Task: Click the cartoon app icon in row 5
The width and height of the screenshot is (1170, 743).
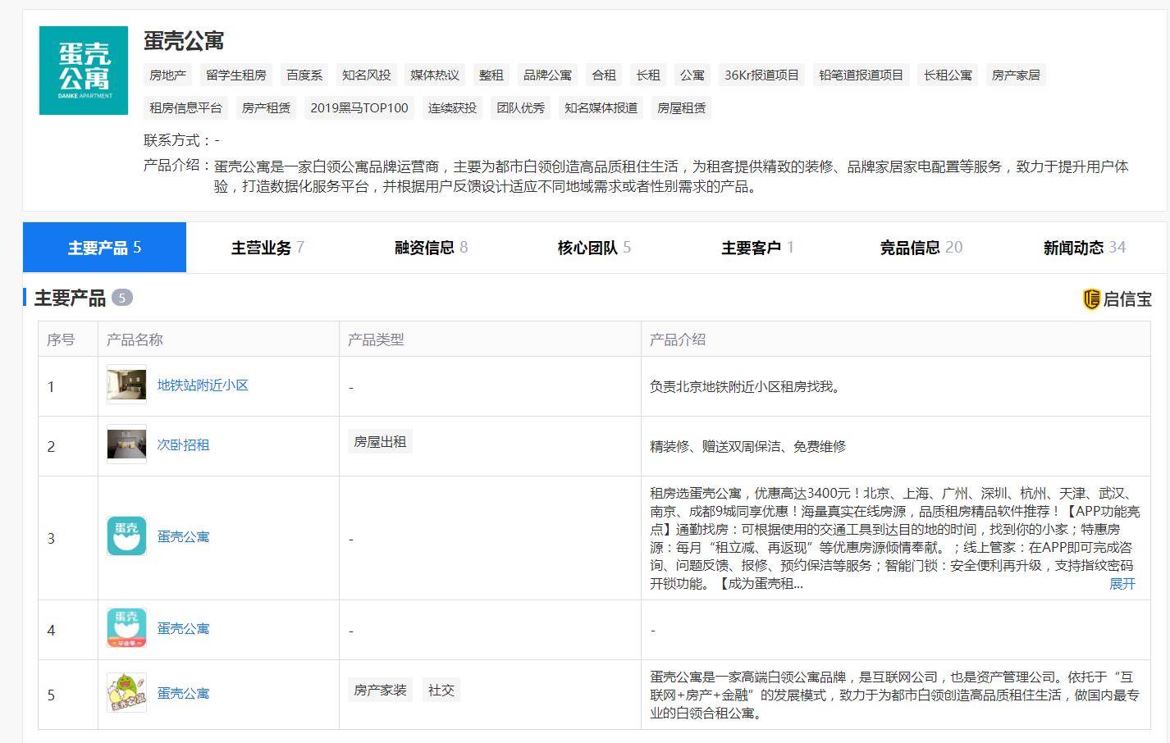Action: tap(127, 693)
